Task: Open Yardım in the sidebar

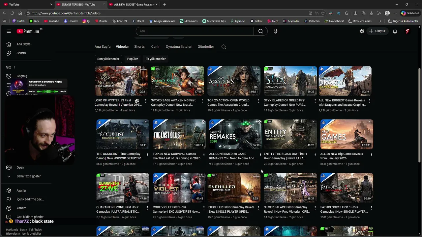Action: pyautogui.click(x=21, y=208)
